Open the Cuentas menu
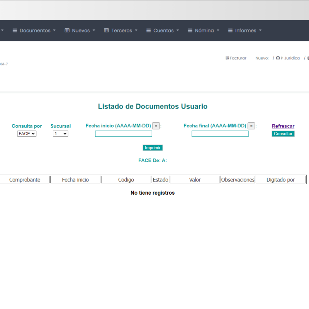This screenshot has width=309, height=309. pyautogui.click(x=163, y=31)
